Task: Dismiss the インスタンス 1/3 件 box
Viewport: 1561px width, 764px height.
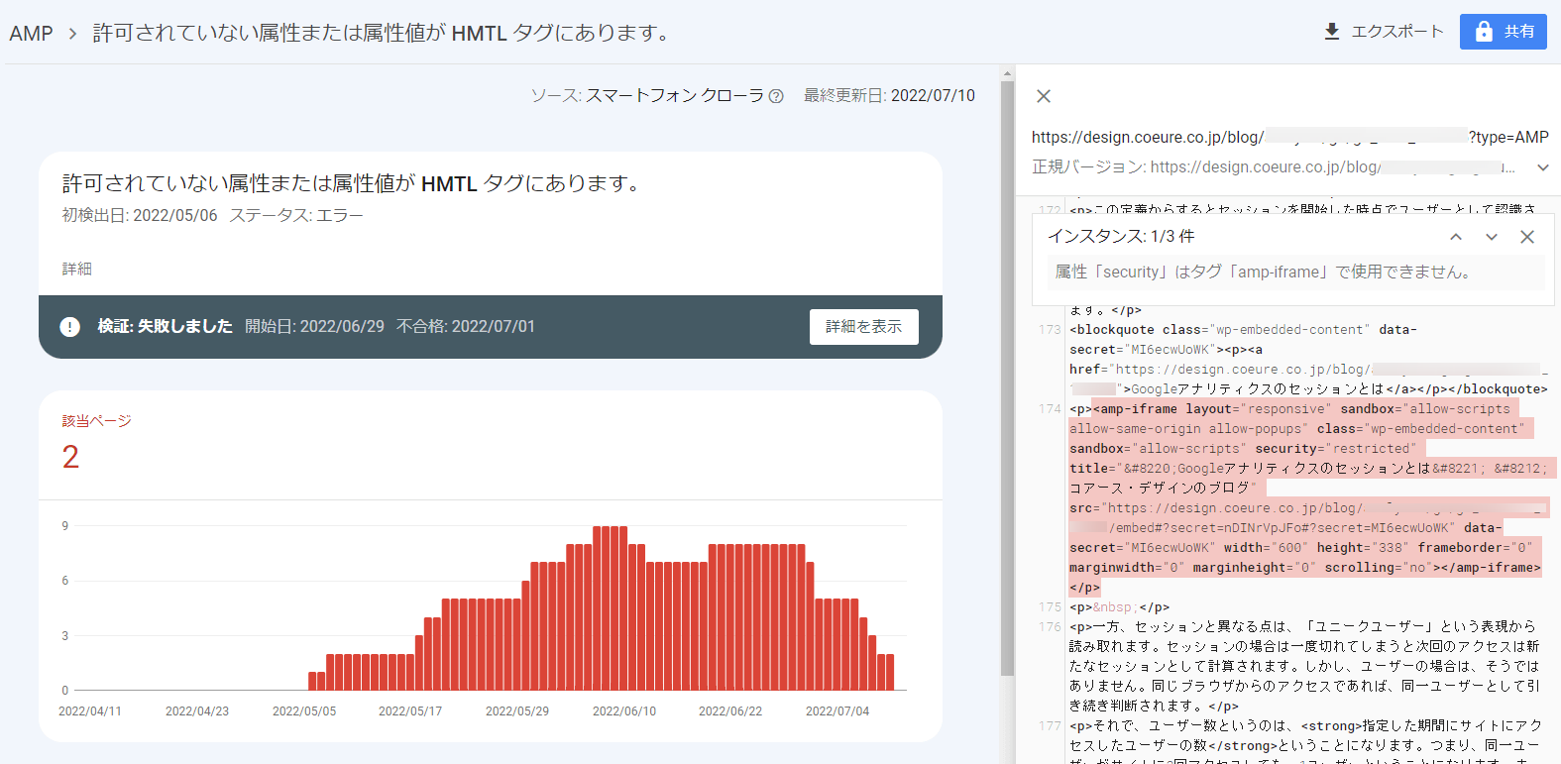Action: point(1527,237)
